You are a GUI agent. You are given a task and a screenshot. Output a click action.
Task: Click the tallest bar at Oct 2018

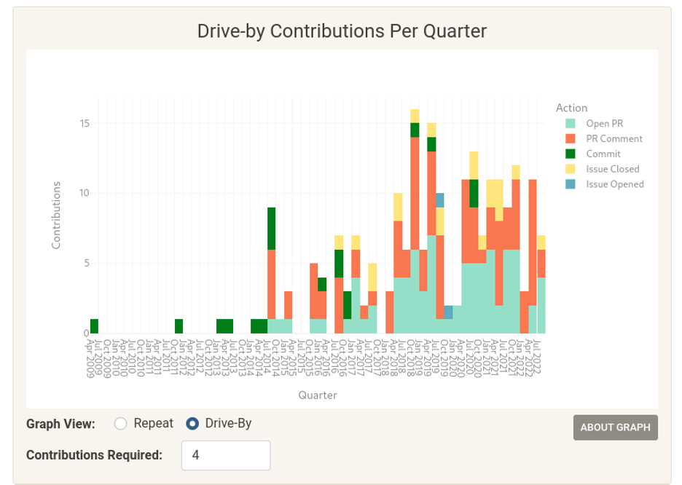(x=414, y=218)
